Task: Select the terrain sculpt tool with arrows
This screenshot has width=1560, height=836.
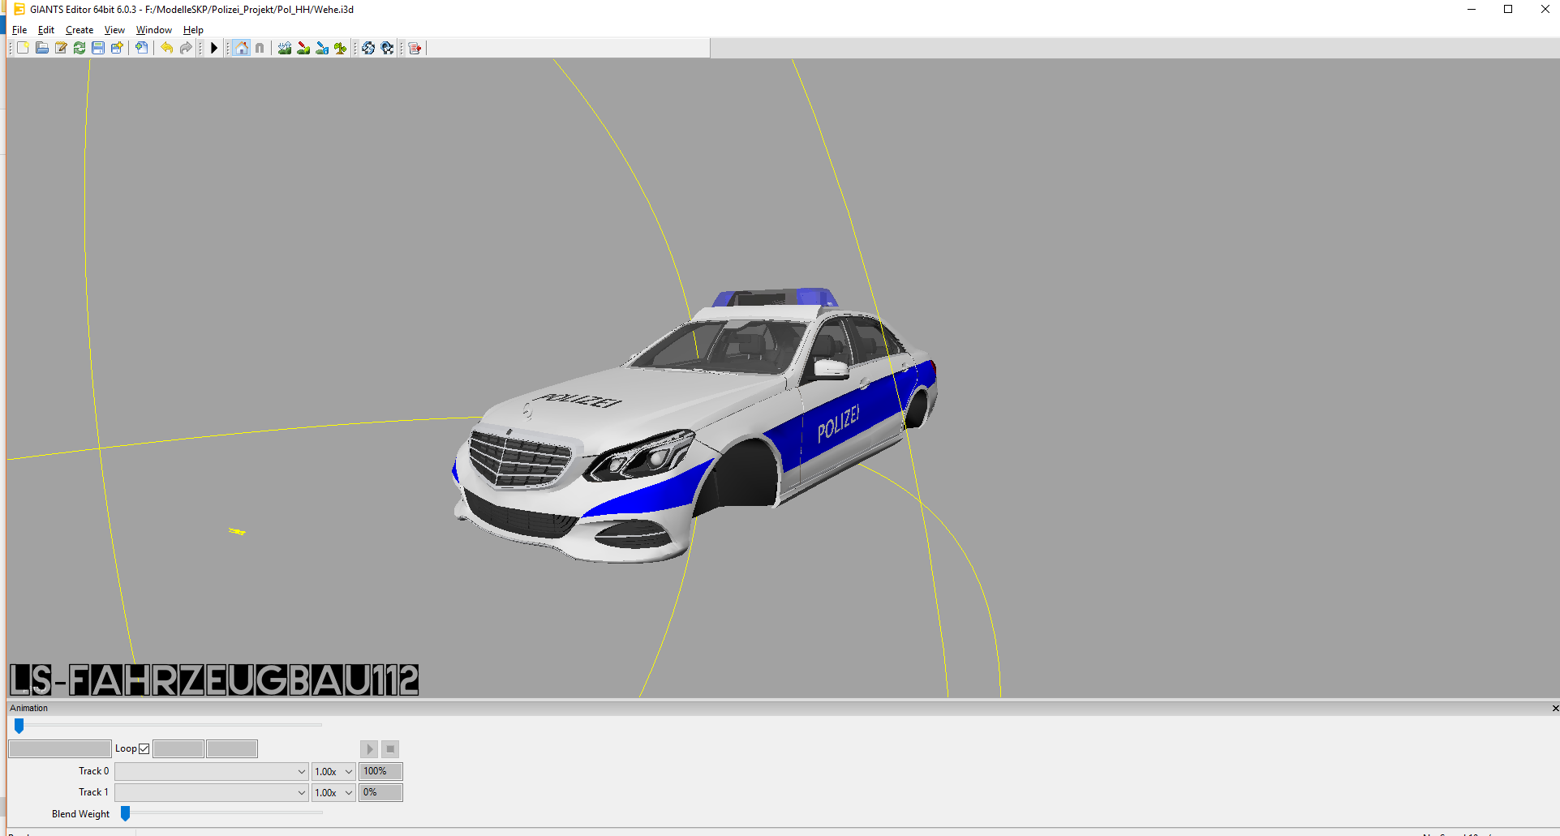Action: (x=285, y=48)
